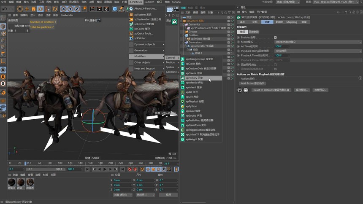The image size is (363, 204).
Task: Toggle the X axis lock
Action: point(63,9)
